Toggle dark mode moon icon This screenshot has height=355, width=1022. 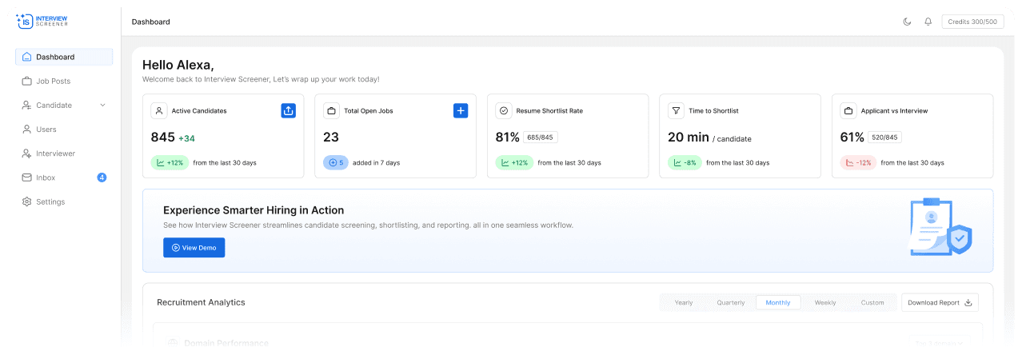pos(907,22)
